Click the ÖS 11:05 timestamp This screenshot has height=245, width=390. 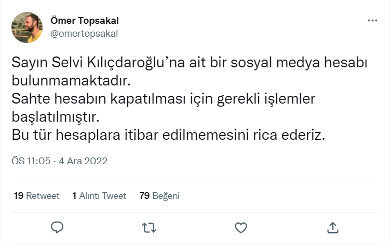pos(31,161)
